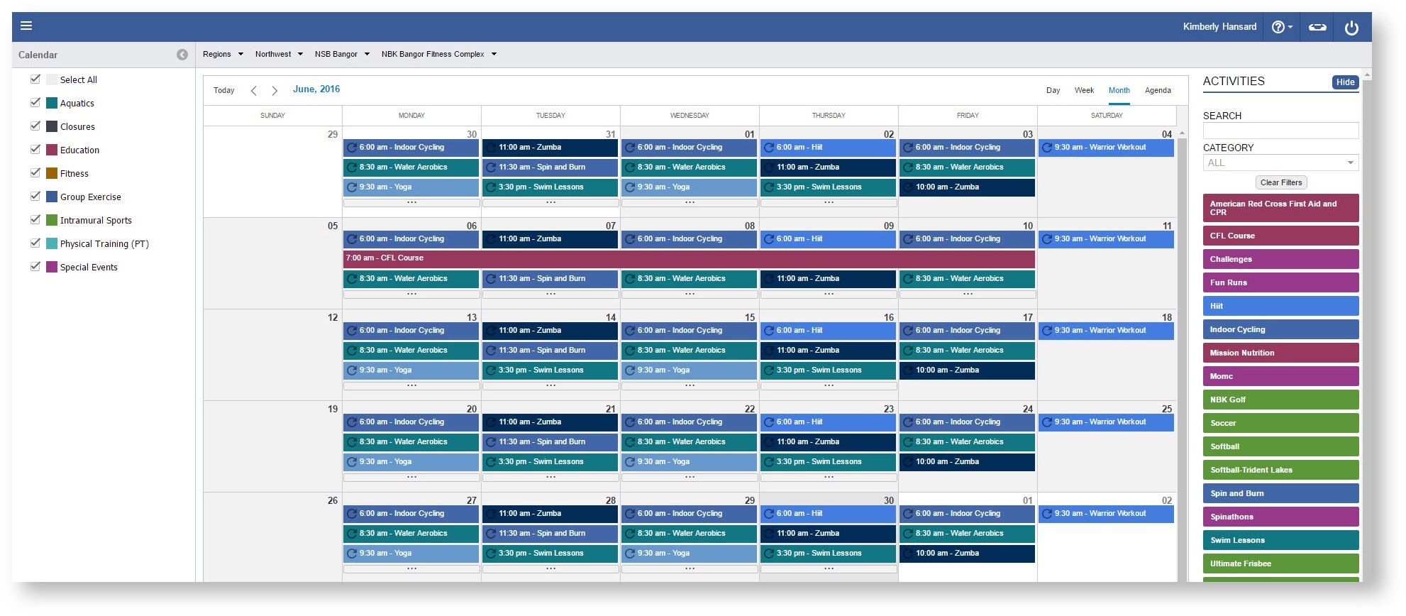This screenshot has width=1406, height=616.
Task: Open the NBK Bangor Fitness Complex dropdown
Action: [x=438, y=54]
